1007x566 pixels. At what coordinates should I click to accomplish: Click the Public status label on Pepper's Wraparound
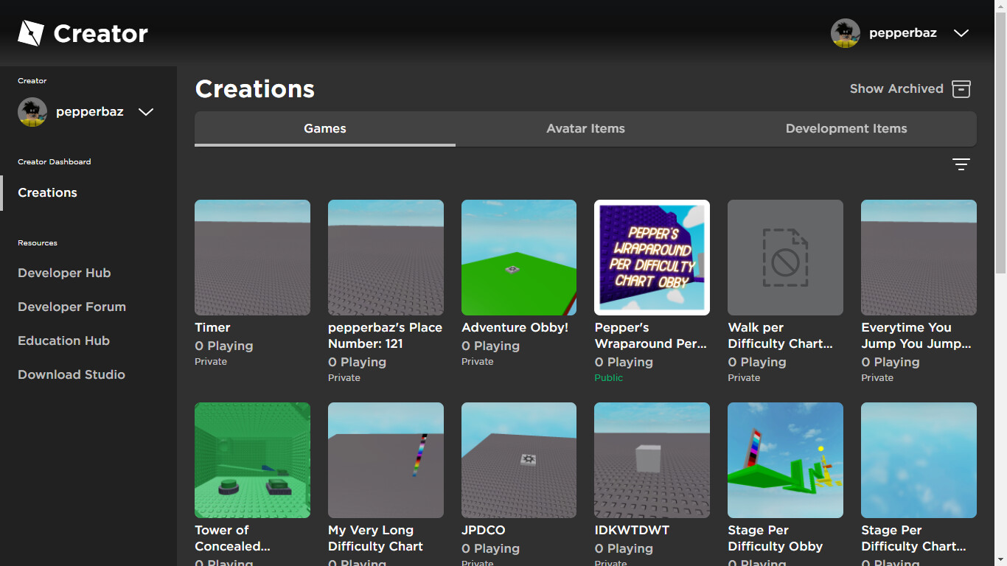pyautogui.click(x=608, y=377)
